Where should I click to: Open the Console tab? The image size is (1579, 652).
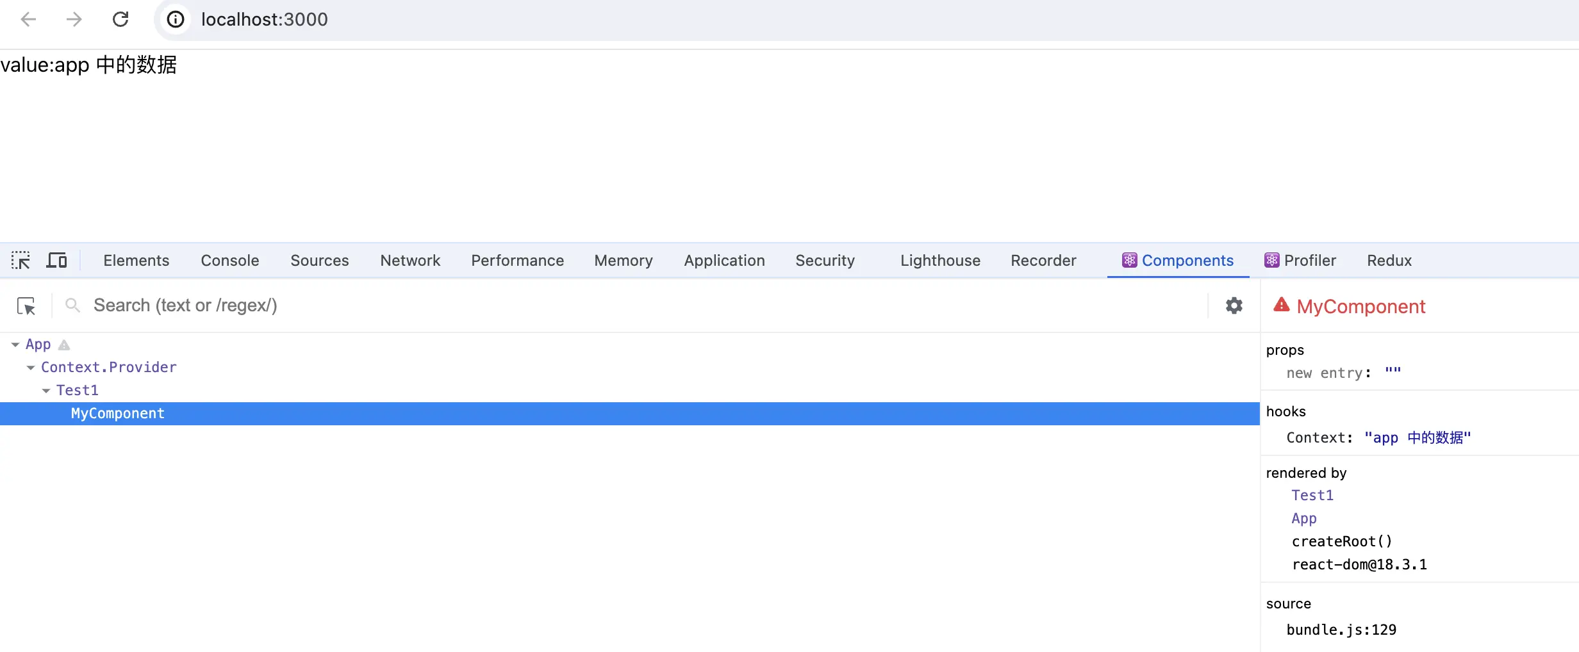point(229,260)
